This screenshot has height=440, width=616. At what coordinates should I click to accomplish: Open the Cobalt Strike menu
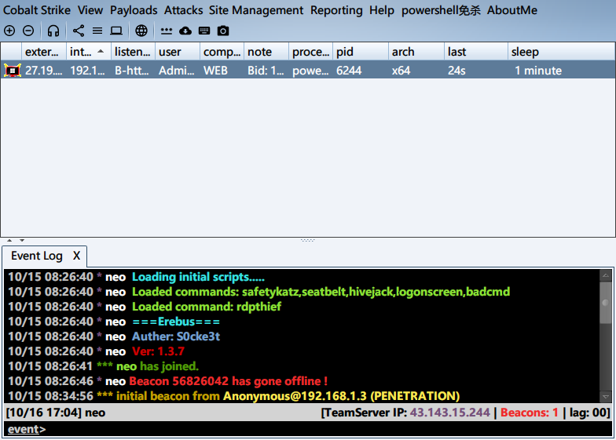pyautogui.click(x=37, y=10)
